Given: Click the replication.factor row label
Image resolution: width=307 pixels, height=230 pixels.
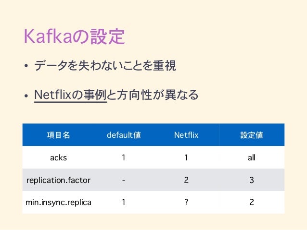Looking at the screenshot, I should click(x=58, y=180).
